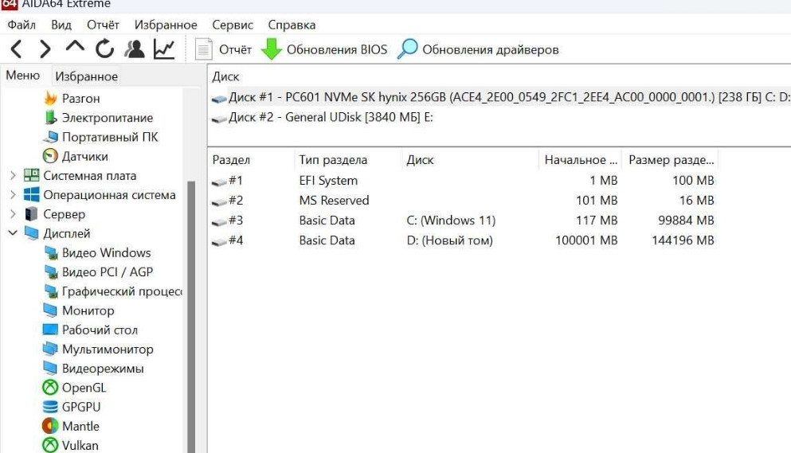Select partition #2 MS Reserved row

click(463, 201)
